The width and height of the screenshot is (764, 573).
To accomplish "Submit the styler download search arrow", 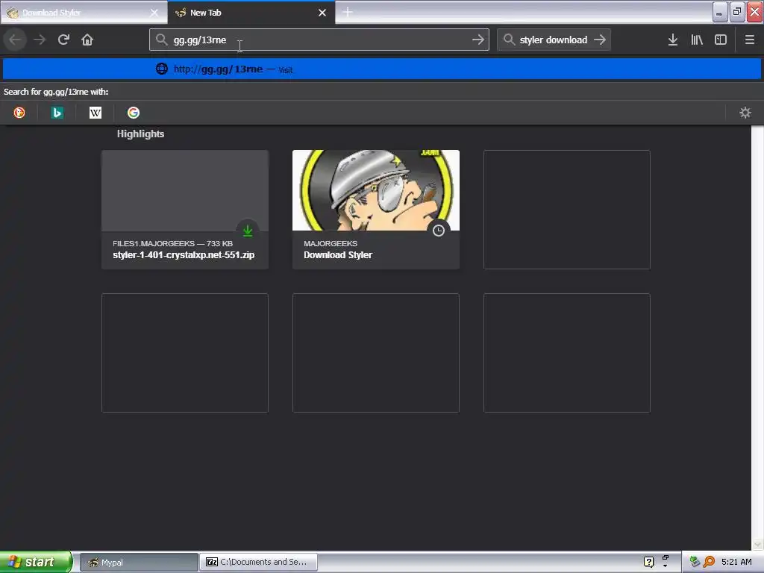I will click(600, 40).
